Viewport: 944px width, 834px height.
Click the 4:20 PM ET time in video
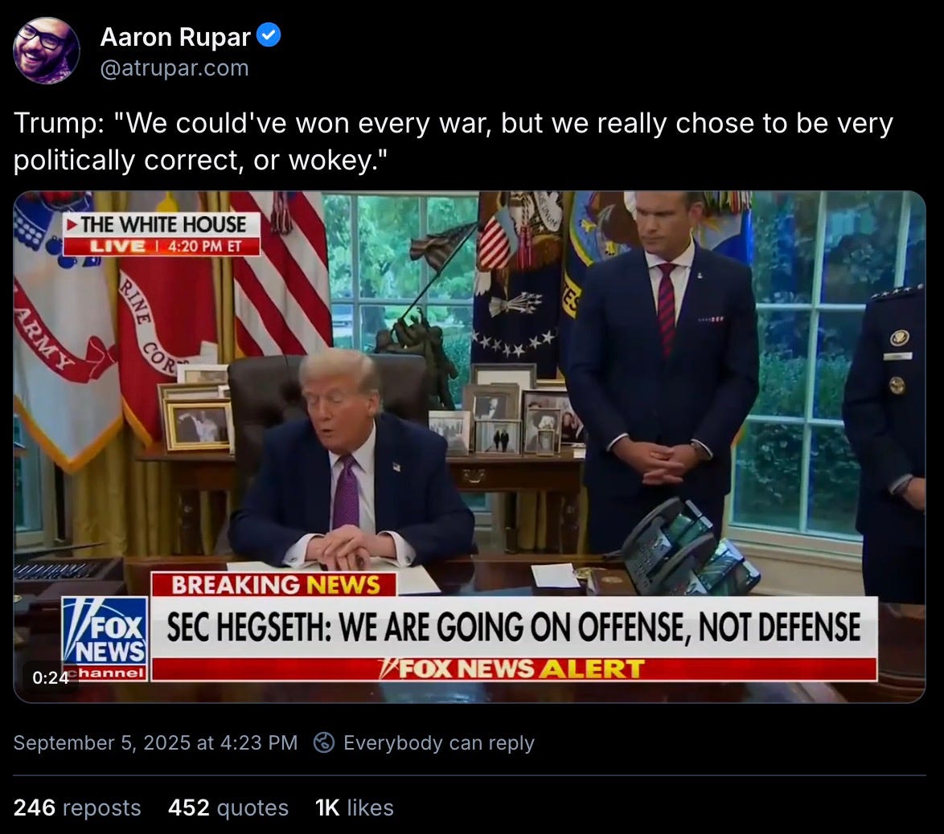pos(205,246)
